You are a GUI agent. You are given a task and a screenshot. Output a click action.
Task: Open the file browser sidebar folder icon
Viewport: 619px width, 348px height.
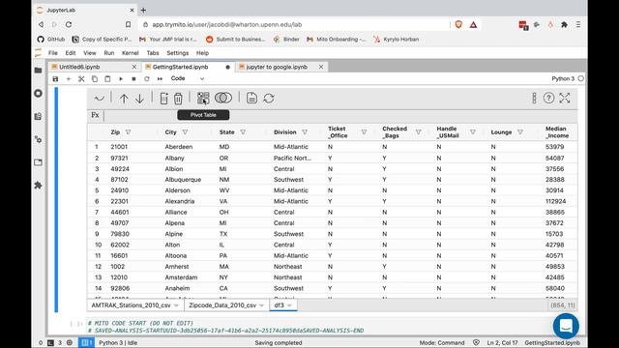point(39,71)
